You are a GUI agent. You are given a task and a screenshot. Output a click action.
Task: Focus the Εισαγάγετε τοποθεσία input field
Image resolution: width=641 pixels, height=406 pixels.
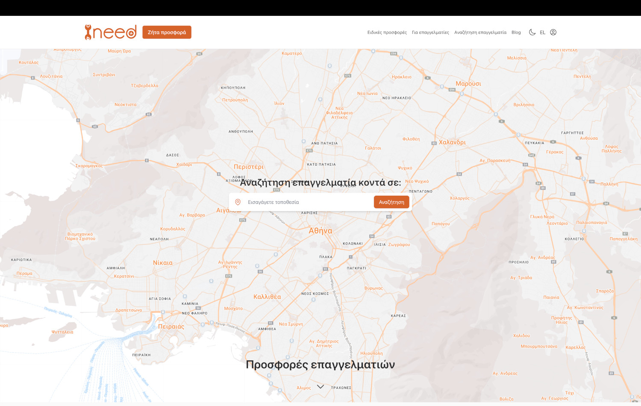click(x=309, y=202)
